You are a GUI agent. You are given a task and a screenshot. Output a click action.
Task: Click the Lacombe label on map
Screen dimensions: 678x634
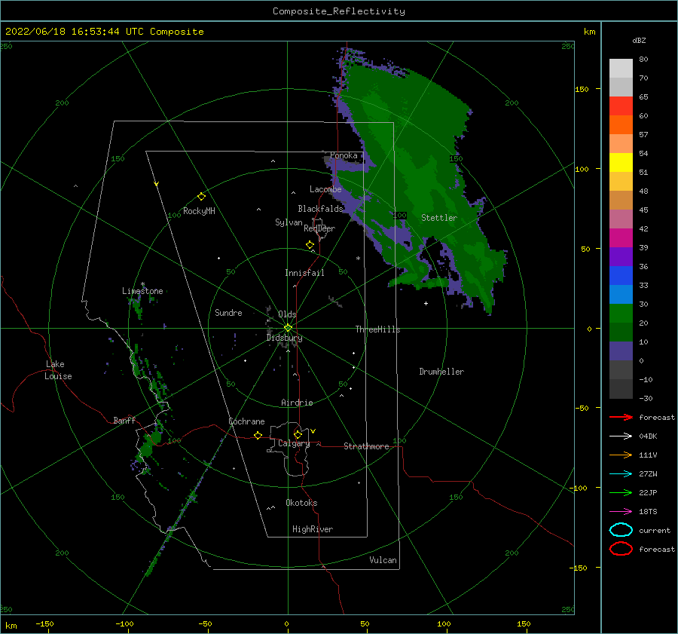click(x=325, y=189)
